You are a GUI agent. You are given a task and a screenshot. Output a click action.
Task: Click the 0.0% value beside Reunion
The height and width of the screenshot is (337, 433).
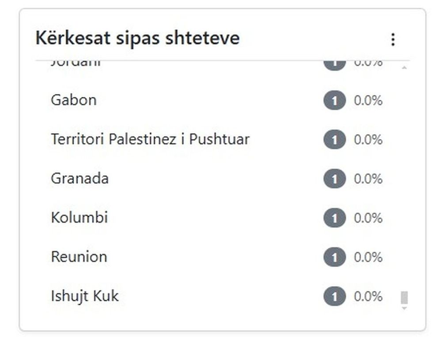(x=368, y=257)
